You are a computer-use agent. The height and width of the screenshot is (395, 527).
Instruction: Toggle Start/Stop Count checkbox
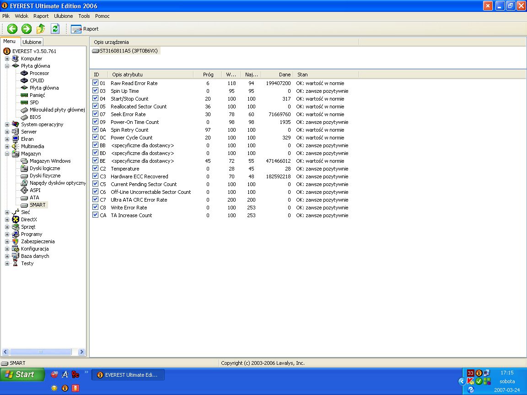(x=96, y=98)
